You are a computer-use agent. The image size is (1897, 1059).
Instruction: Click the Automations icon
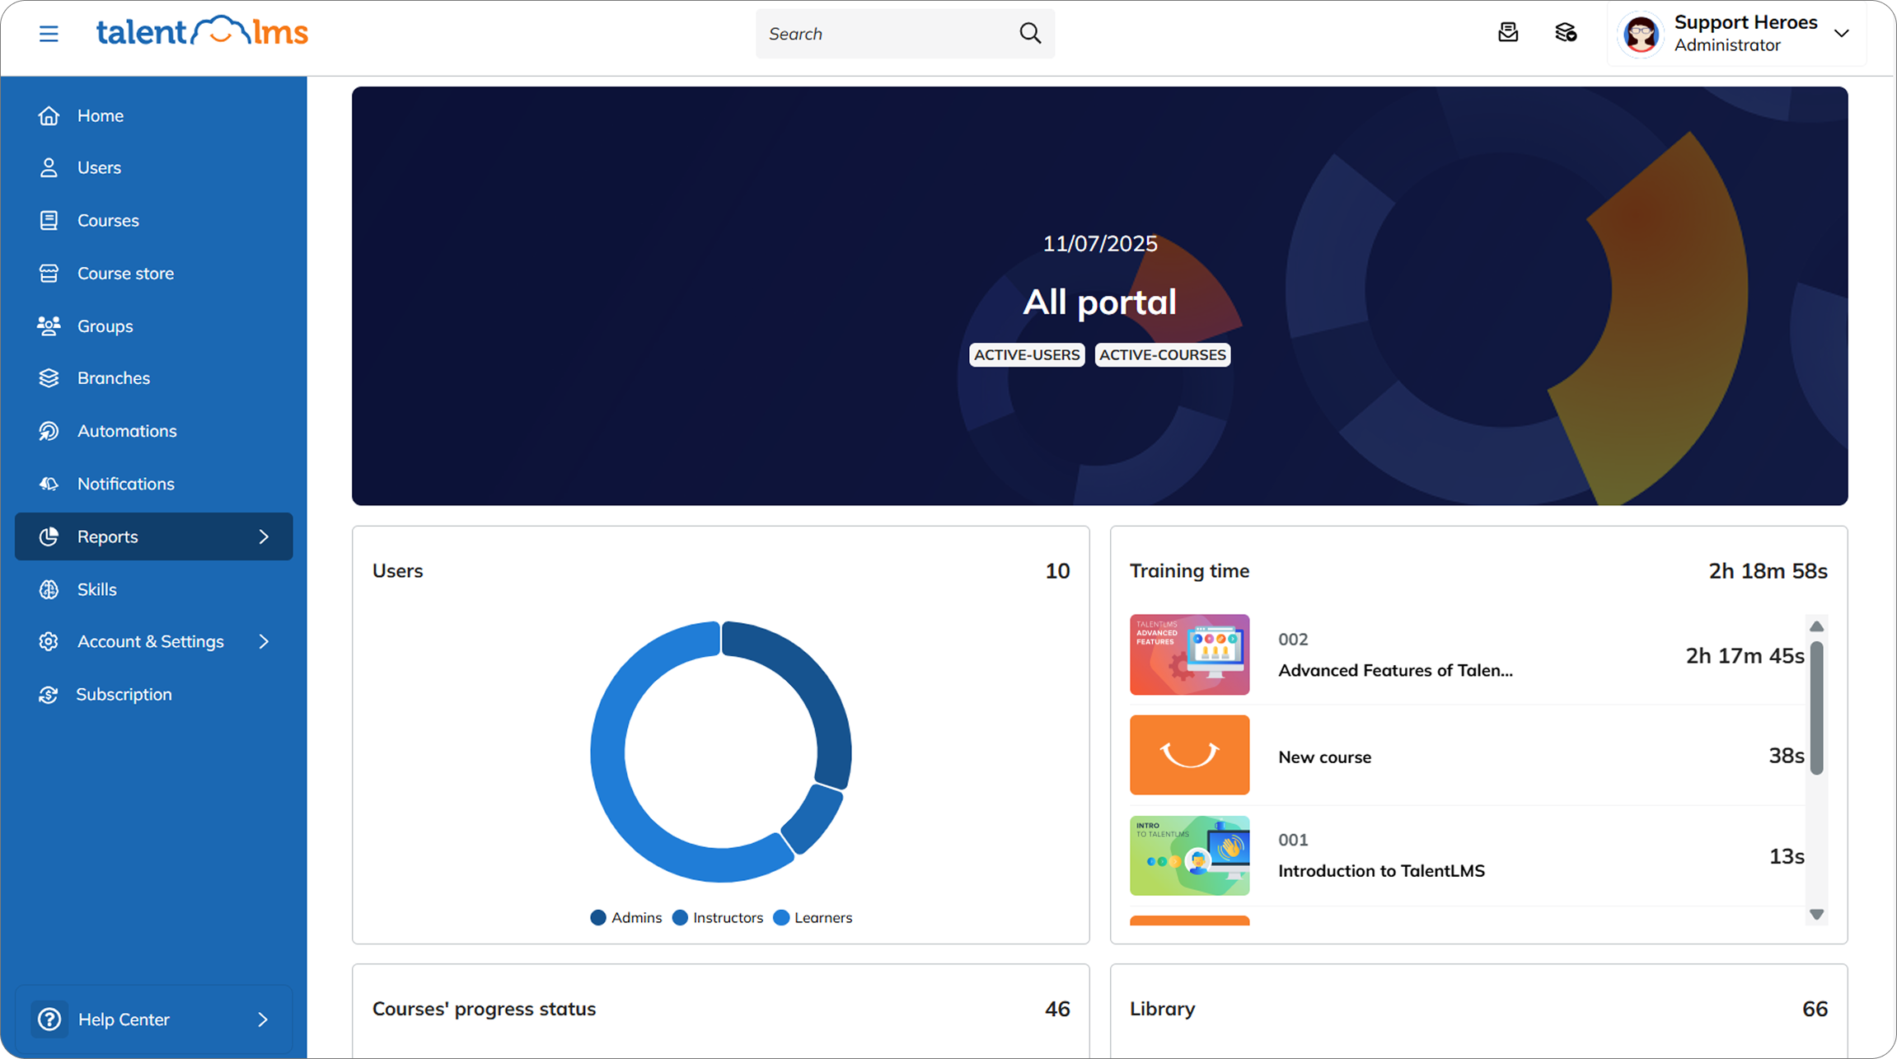(x=49, y=431)
